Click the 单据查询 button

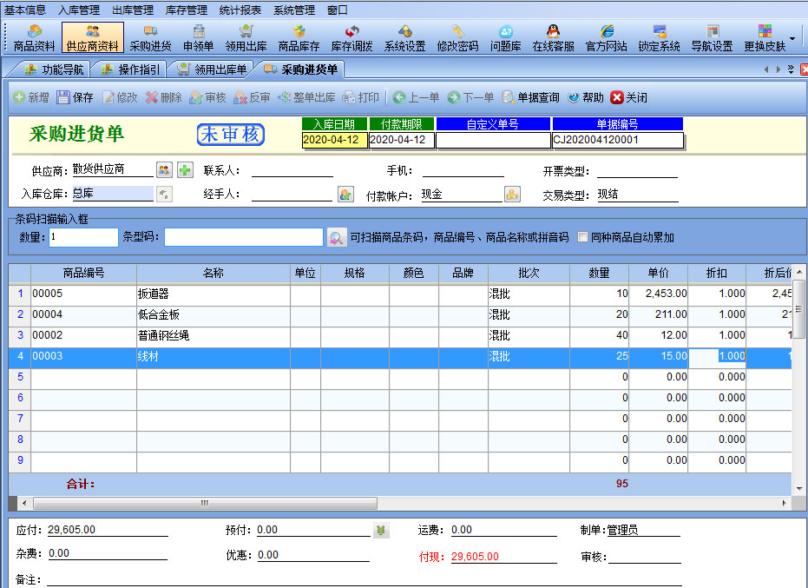pyautogui.click(x=530, y=97)
